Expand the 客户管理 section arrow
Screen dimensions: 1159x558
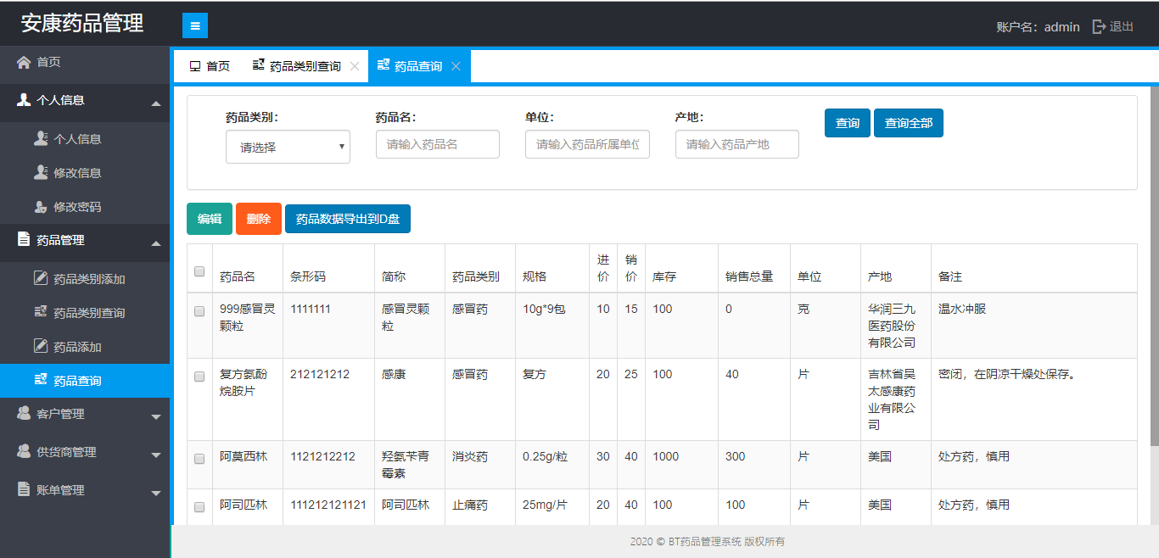tap(156, 416)
